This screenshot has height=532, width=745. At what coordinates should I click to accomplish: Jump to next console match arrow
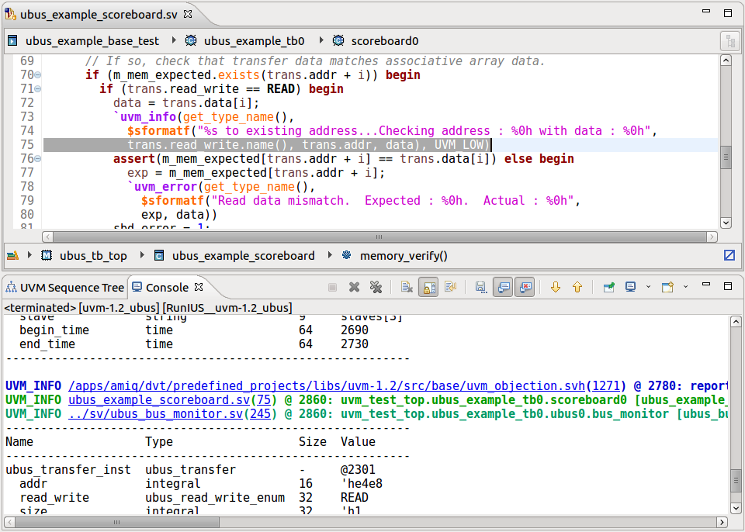[556, 287]
